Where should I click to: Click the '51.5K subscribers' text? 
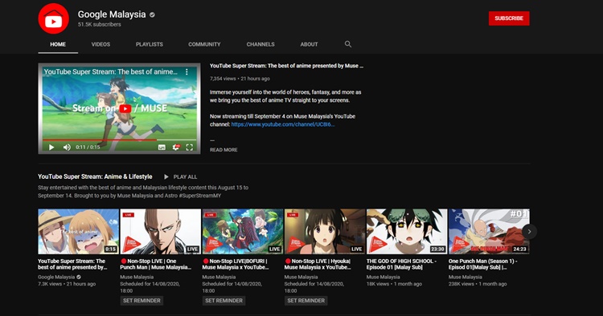point(99,24)
